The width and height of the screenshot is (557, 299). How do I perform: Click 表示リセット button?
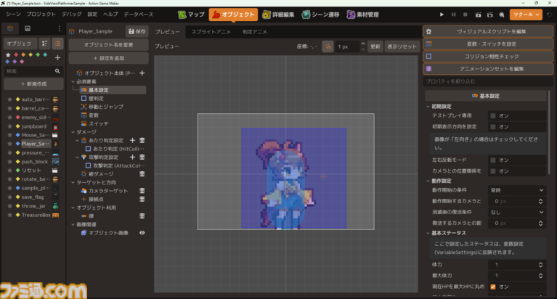tap(402, 46)
